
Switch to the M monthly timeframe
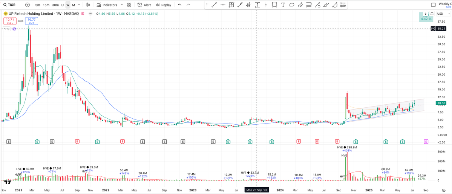(74, 5)
